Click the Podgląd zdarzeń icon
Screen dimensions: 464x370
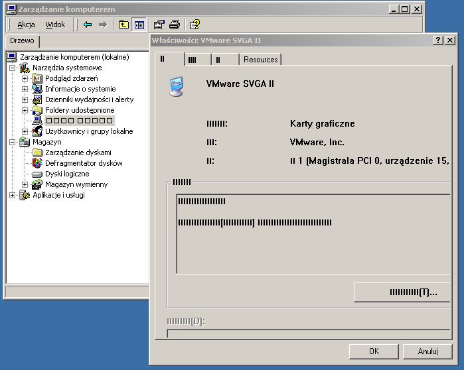point(37,78)
